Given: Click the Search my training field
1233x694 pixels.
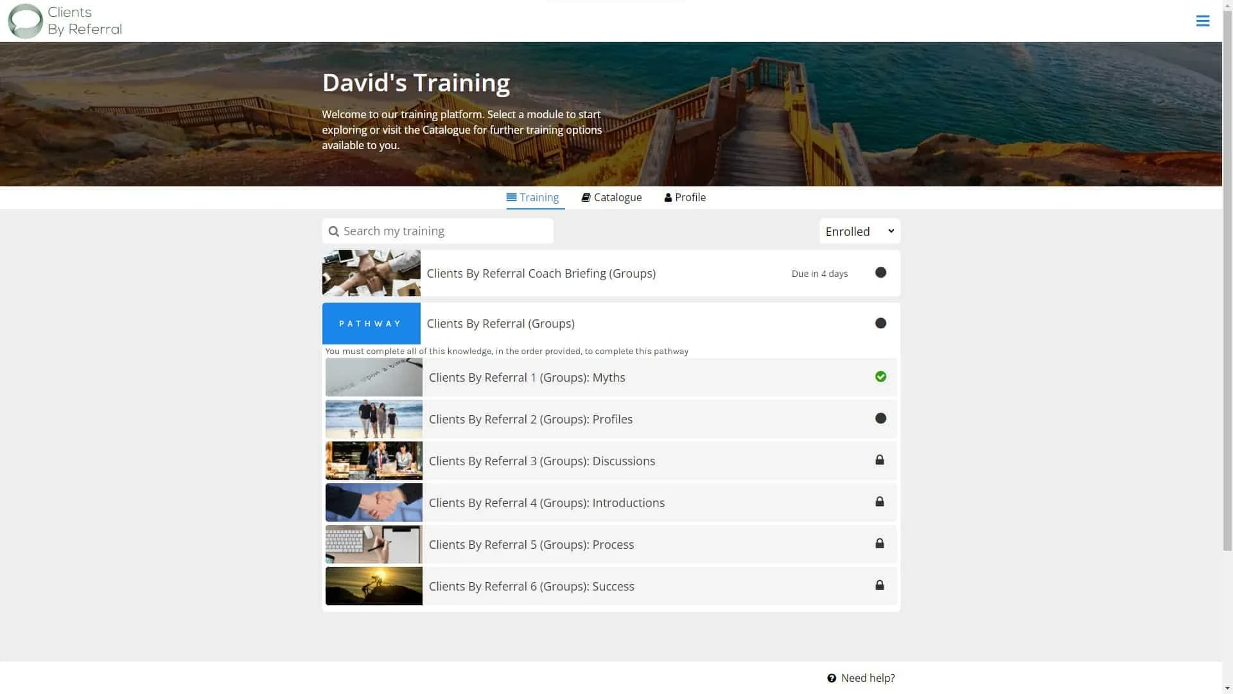Looking at the screenshot, I should click(443, 231).
